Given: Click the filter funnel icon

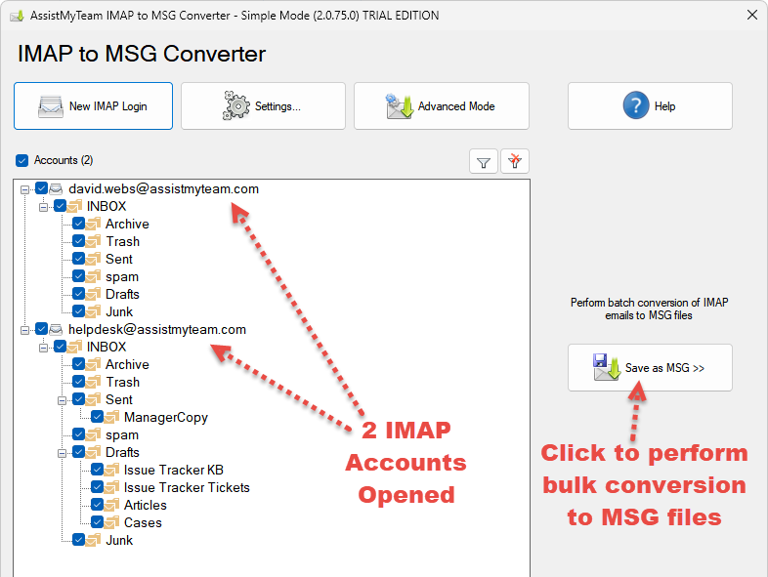Looking at the screenshot, I should (484, 161).
